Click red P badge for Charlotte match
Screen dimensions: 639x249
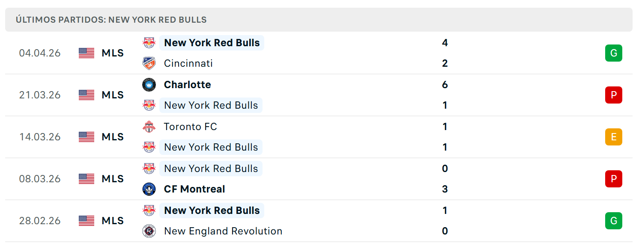tap(613, 95)
